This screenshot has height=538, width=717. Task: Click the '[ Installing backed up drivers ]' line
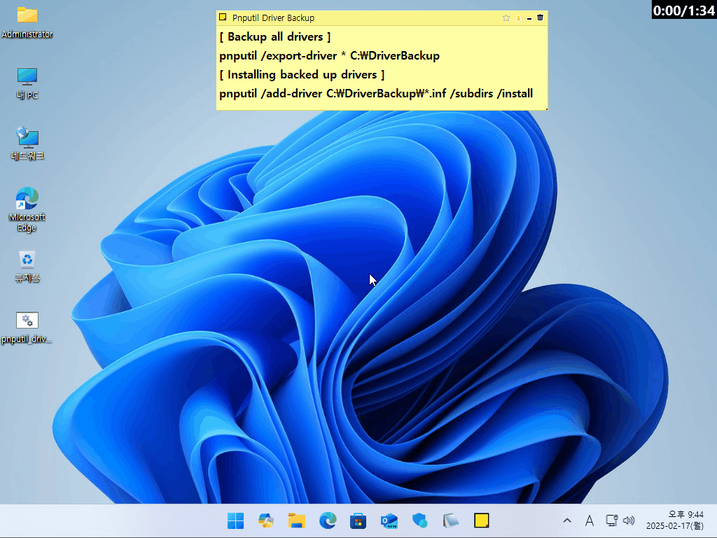(x=302, y=74)
